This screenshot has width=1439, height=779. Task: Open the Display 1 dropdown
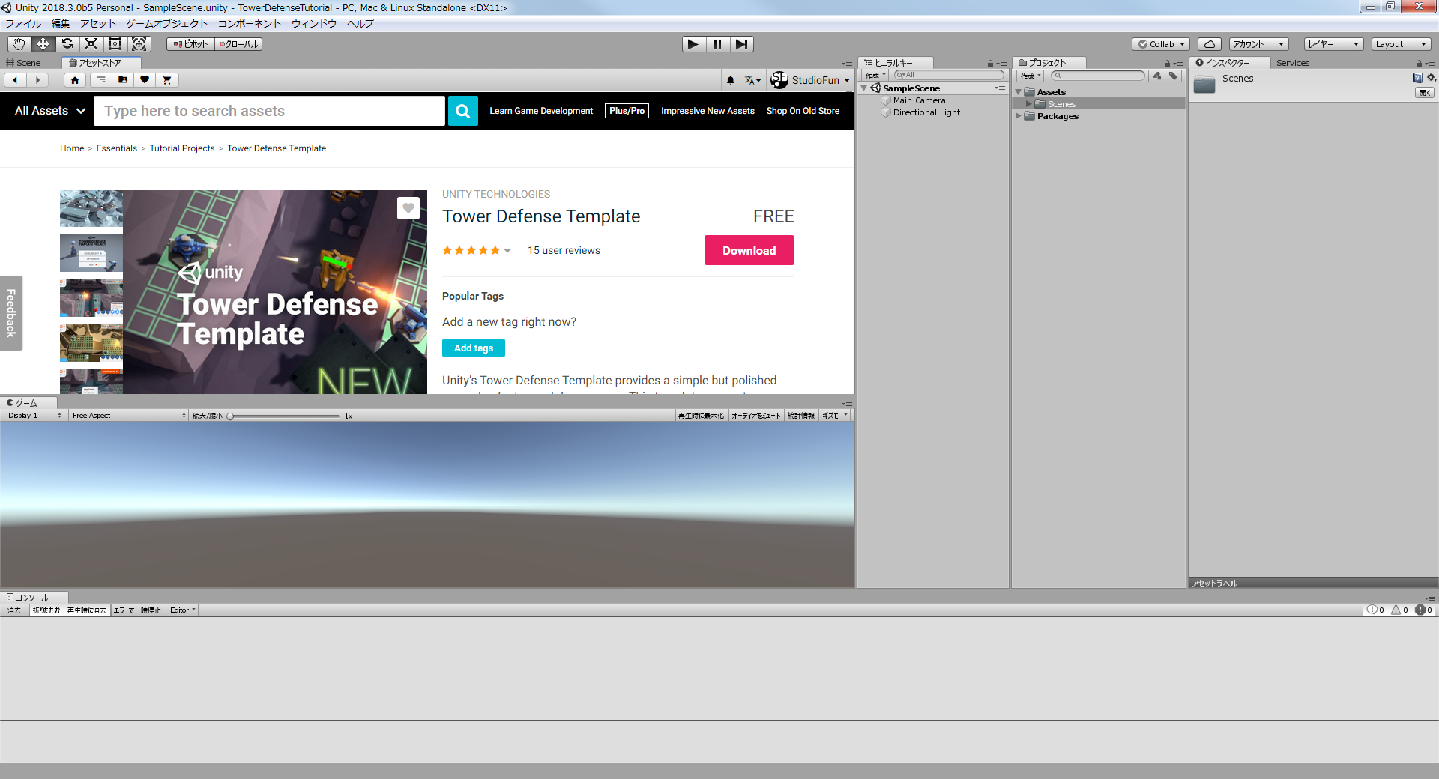34,416
